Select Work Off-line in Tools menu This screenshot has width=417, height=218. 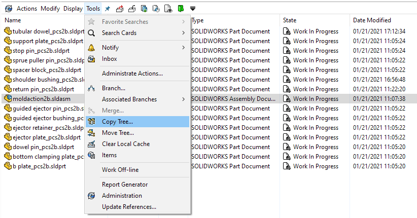(x=137, y=170)
